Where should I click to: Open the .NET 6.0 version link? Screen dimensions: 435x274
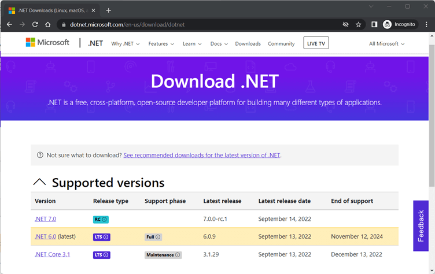pyautogui.click(x=45, y=236)
